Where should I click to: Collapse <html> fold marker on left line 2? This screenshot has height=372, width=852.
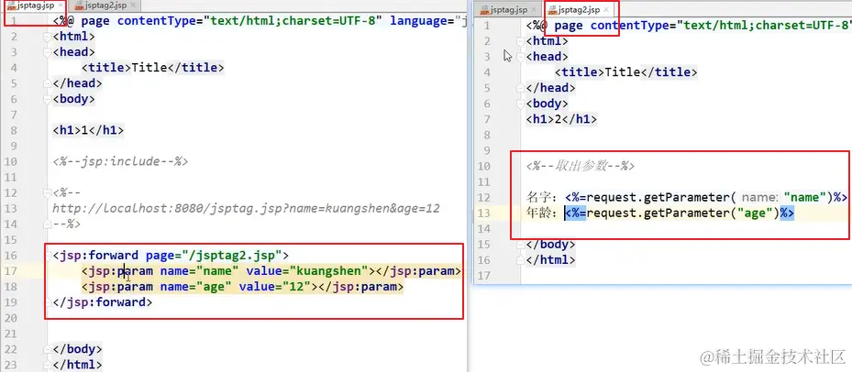click(x=48, y=37)
